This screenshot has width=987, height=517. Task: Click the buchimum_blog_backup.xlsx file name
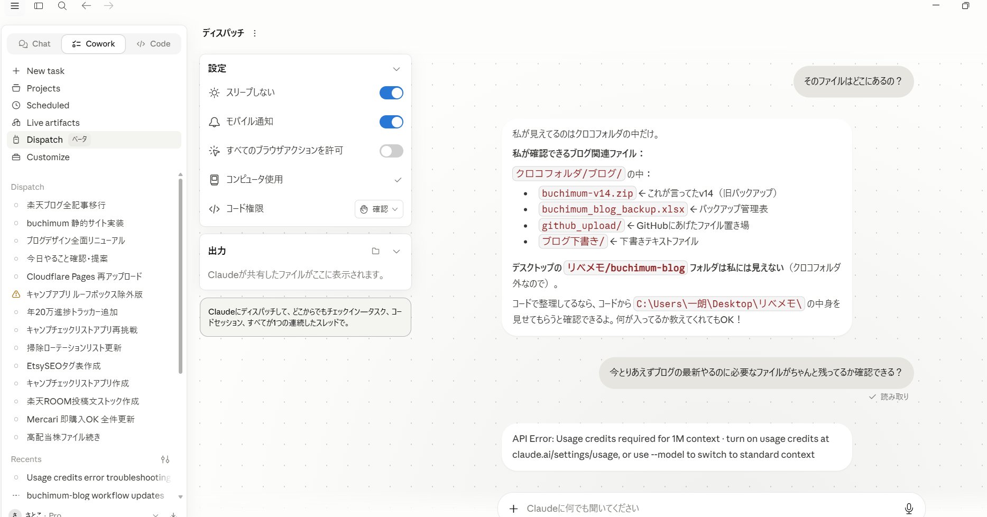tap(613, 209)
